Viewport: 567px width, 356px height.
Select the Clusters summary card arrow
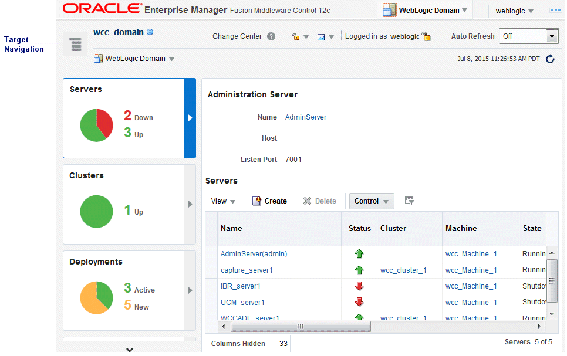click(x=190, y=204)
